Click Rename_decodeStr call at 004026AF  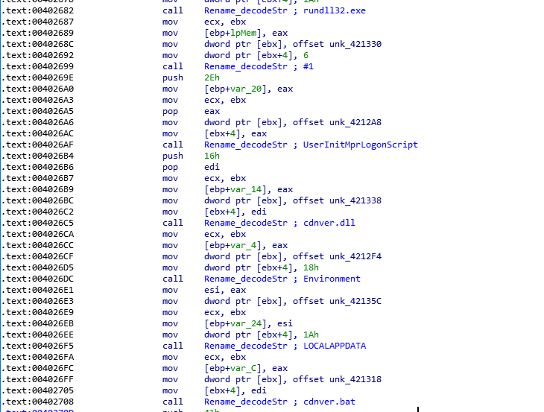click(246, 145)
